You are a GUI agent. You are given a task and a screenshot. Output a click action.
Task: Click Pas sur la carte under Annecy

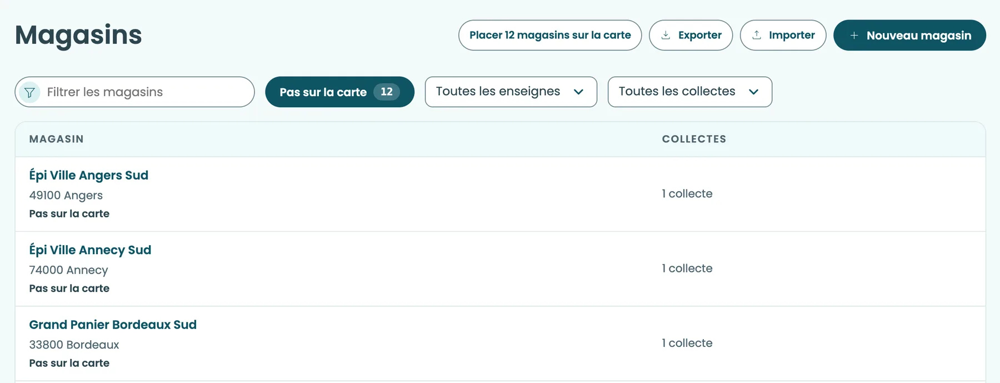pos(69,288)
